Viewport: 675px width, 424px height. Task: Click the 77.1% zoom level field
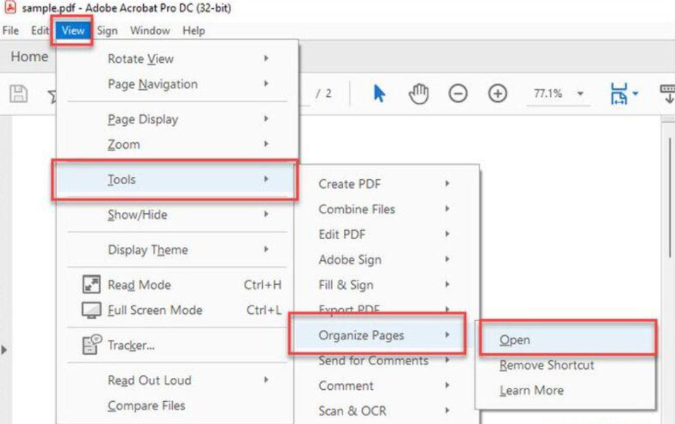[548, 93]
